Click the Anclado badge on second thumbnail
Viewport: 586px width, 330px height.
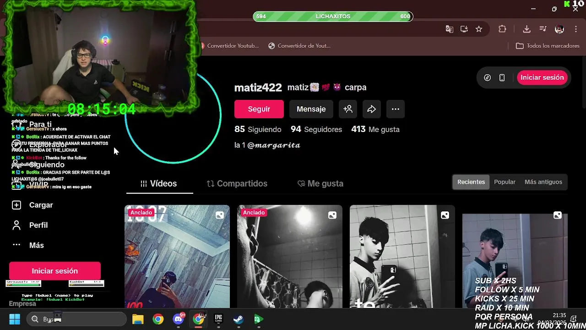point(254,213)
